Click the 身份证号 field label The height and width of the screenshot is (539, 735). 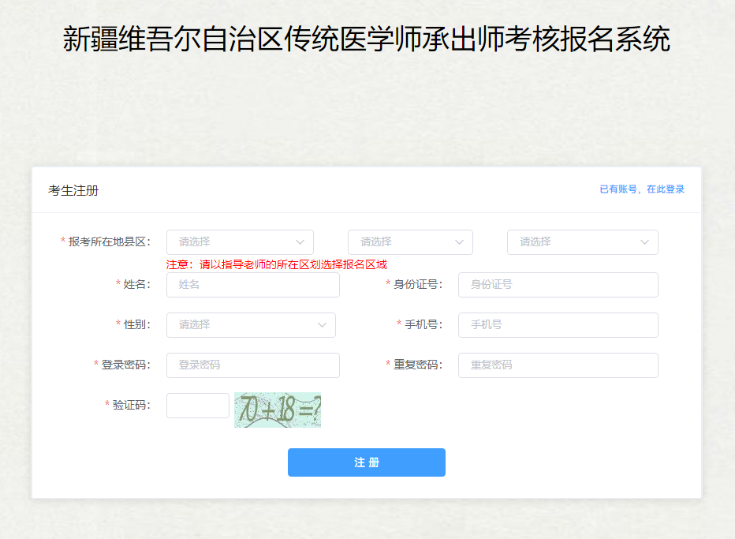[x=418, y=285]
